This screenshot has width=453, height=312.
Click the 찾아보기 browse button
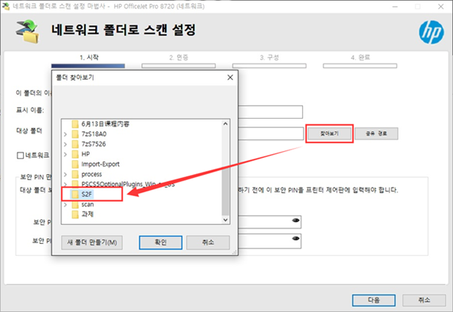330,133
